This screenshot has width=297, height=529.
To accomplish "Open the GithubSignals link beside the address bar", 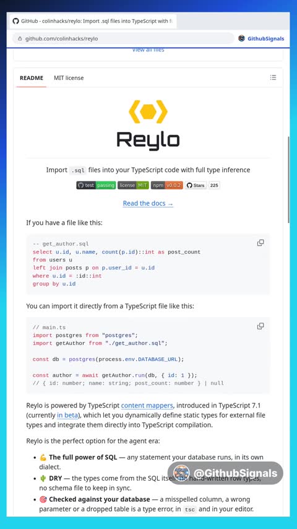I will [265, 38].
